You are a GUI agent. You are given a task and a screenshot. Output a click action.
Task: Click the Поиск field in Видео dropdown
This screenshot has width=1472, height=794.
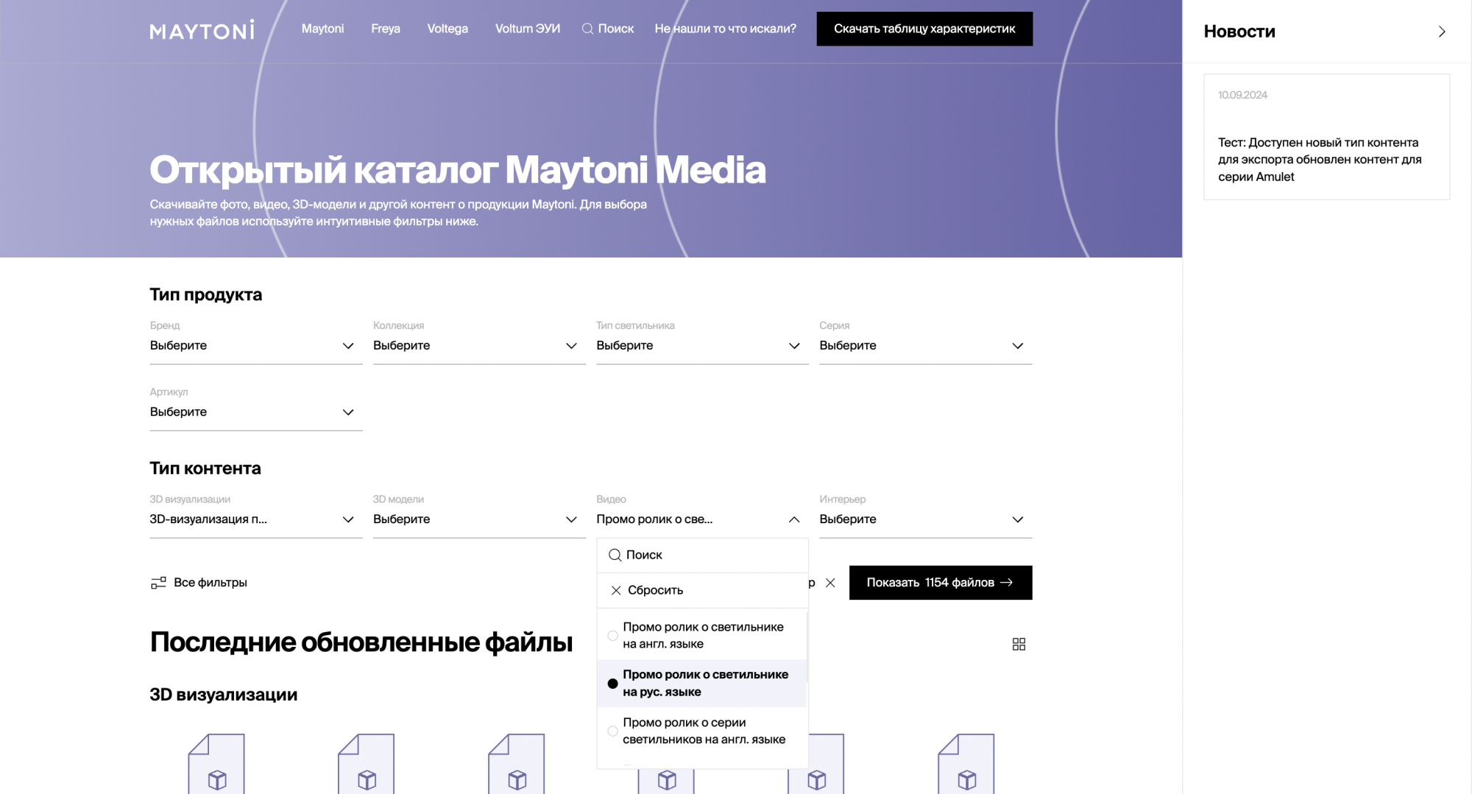coord(702,555)
